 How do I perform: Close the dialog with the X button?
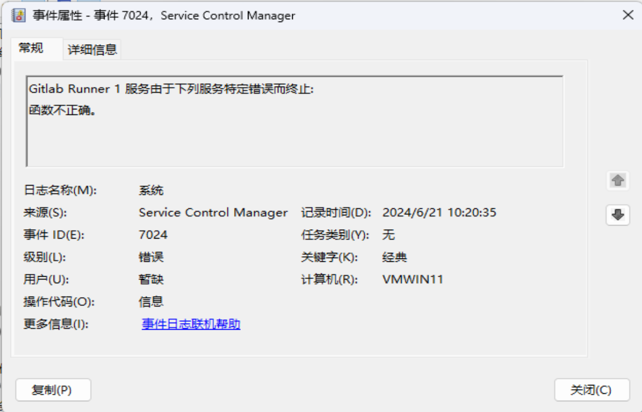point(628,15)
